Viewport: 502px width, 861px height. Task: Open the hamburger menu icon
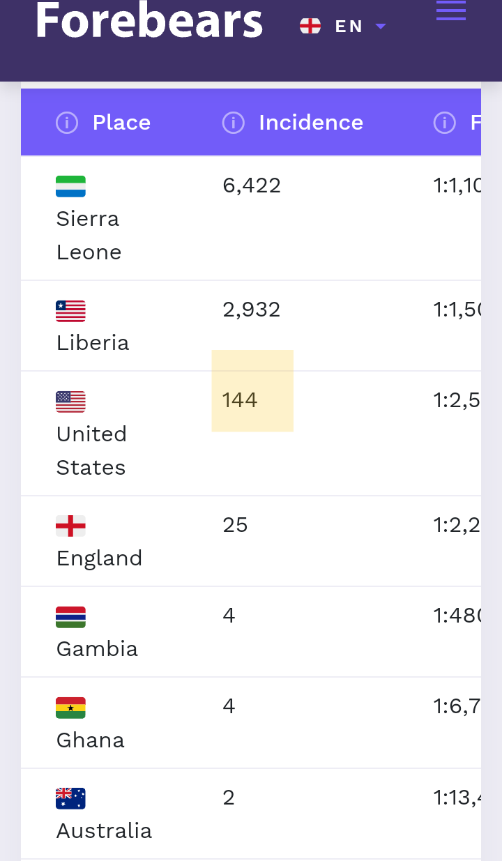coord(450,10)
